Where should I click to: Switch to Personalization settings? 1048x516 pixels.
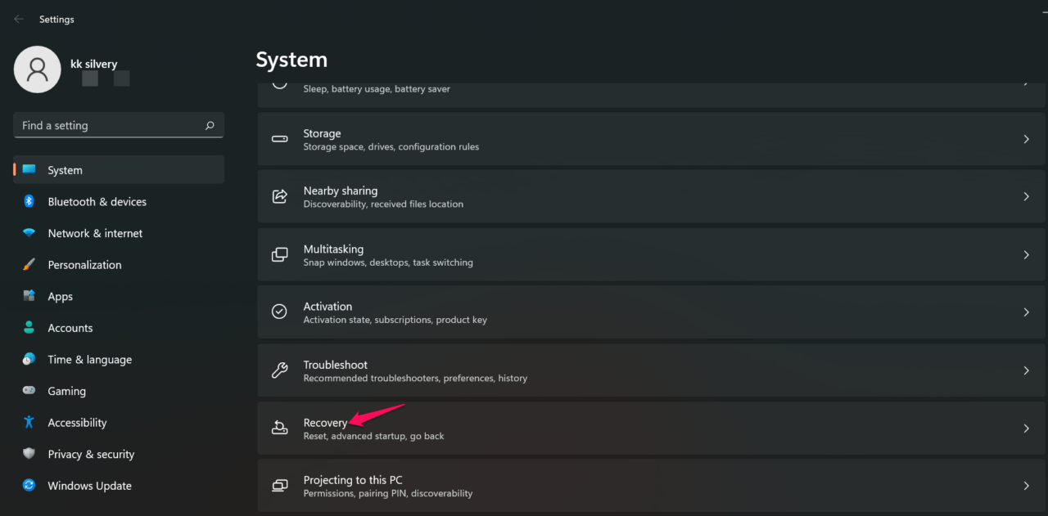point(86,264)
